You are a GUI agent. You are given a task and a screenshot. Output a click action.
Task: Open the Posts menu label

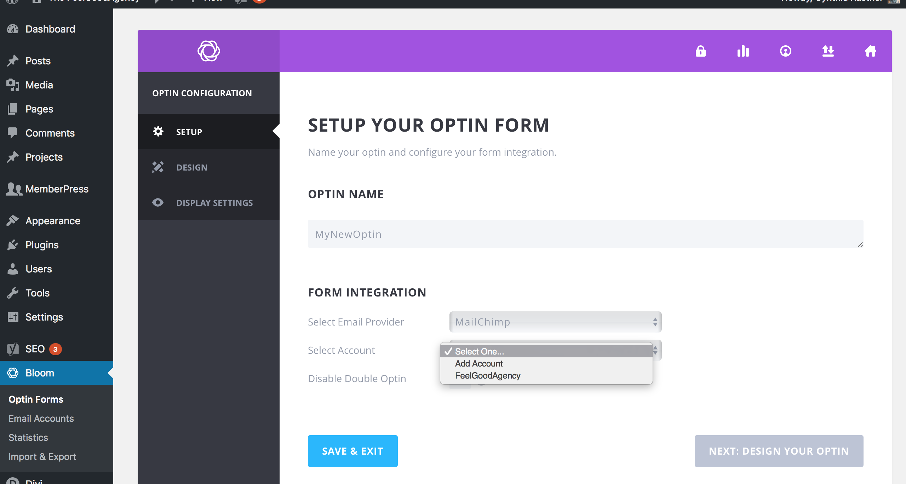pyautogui.click(x=38, y=61)
